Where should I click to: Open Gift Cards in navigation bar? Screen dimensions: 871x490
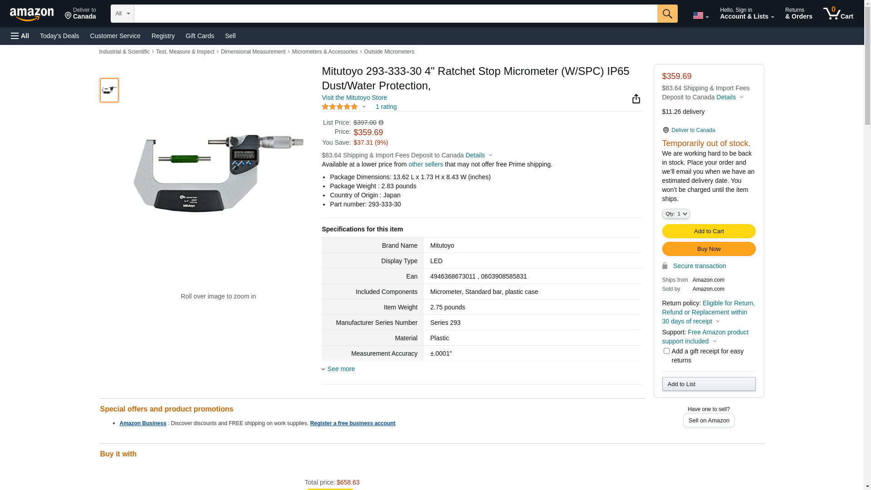[200, 36]
